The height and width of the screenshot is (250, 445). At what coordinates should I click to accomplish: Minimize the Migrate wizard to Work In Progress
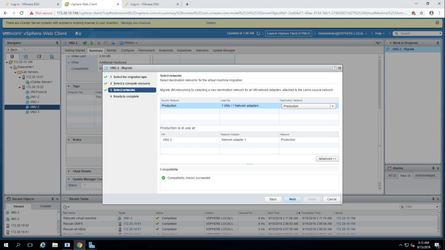pyautogui.click(x=339, y=68)
